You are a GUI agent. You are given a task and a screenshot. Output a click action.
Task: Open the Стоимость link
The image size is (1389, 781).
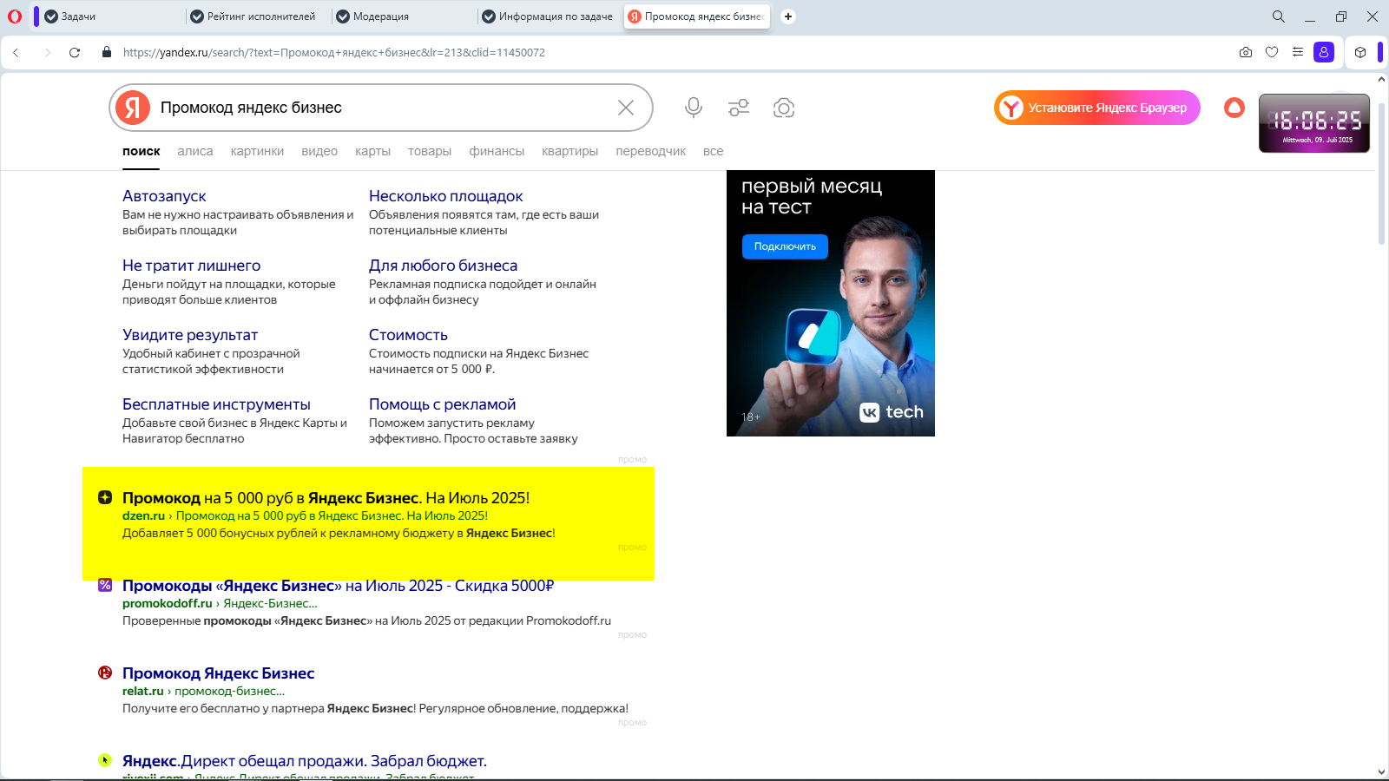pyautogui.click(x=408, y=335)
